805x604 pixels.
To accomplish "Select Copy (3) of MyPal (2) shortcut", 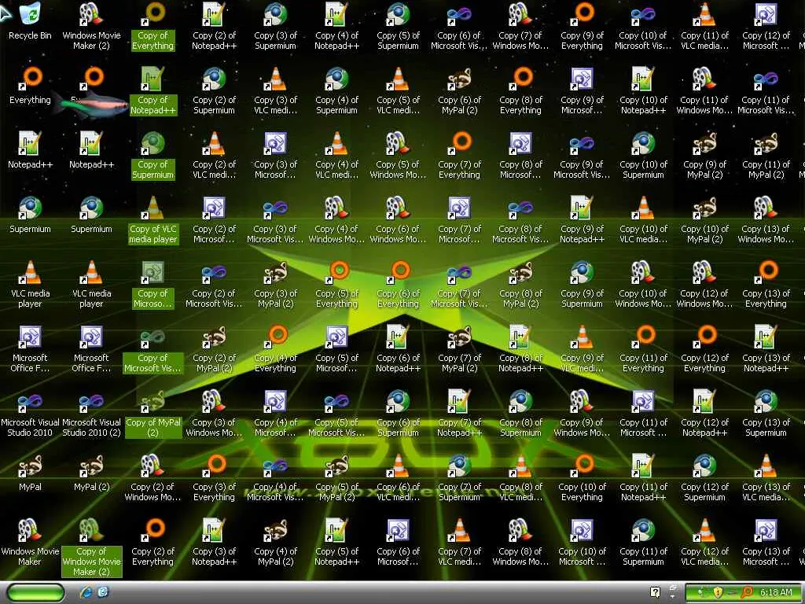I will [x=276, y=283].
